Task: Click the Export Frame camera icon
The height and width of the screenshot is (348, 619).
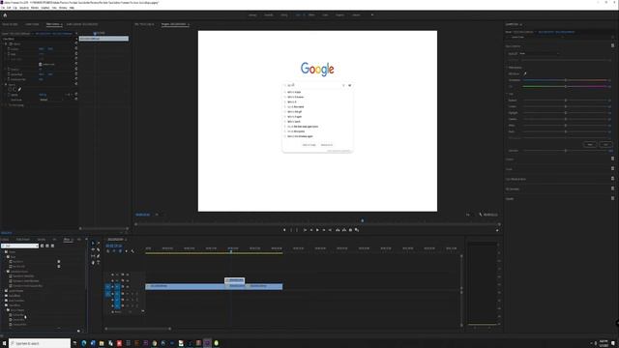Action: tap(350, 230)
